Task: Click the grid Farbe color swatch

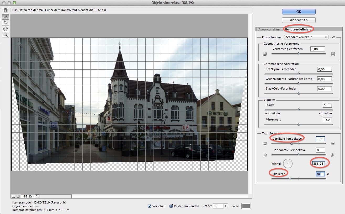Action: click(246, 206)
